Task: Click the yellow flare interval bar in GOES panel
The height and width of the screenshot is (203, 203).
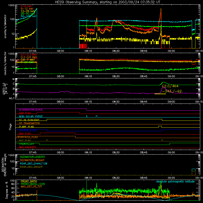Action: pyautogui.click(x=160, y=94)
